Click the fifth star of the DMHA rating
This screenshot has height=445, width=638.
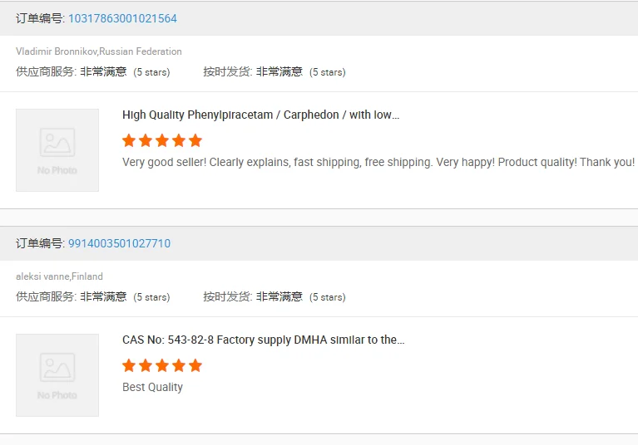[x=195, y=365]
